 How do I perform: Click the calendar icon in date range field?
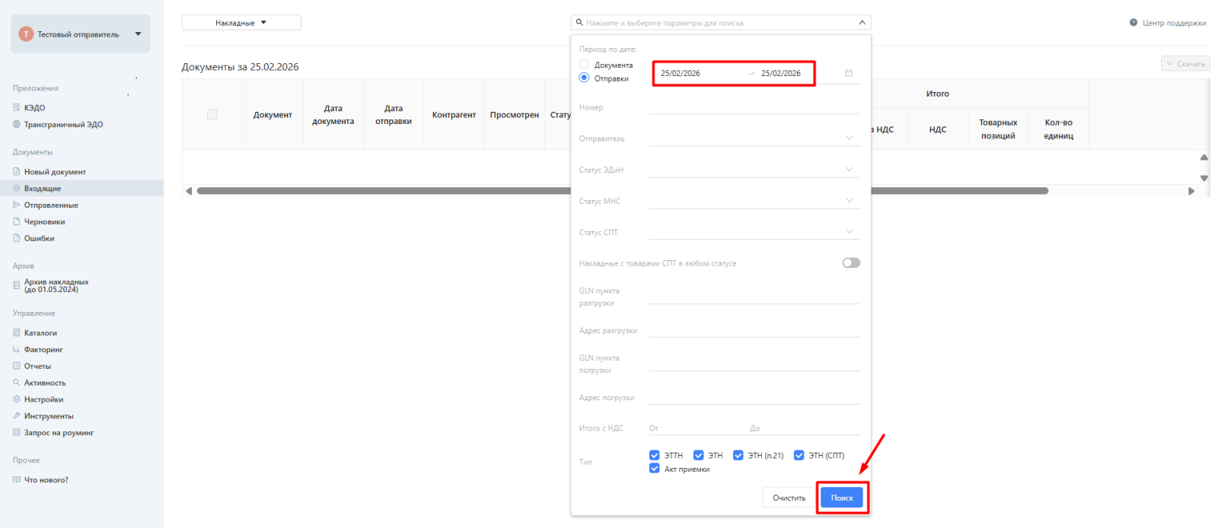(849, 73)
